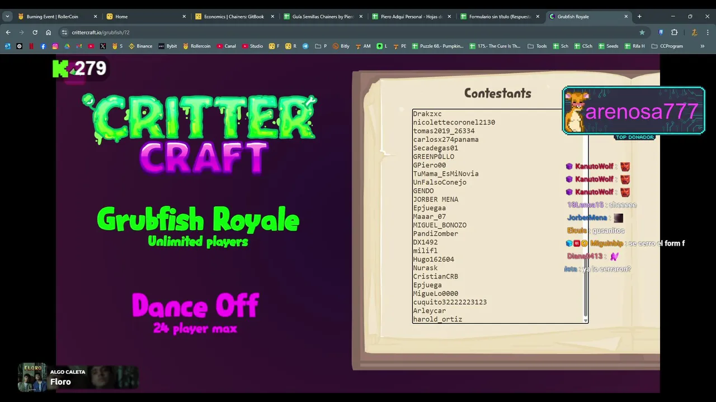Select contestant 'cuquito32222223123'

click(x=450, y=302)
